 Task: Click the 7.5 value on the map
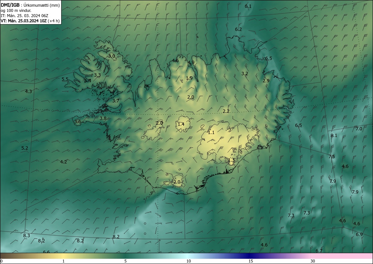pyautogui.click(x=332, y=157)
